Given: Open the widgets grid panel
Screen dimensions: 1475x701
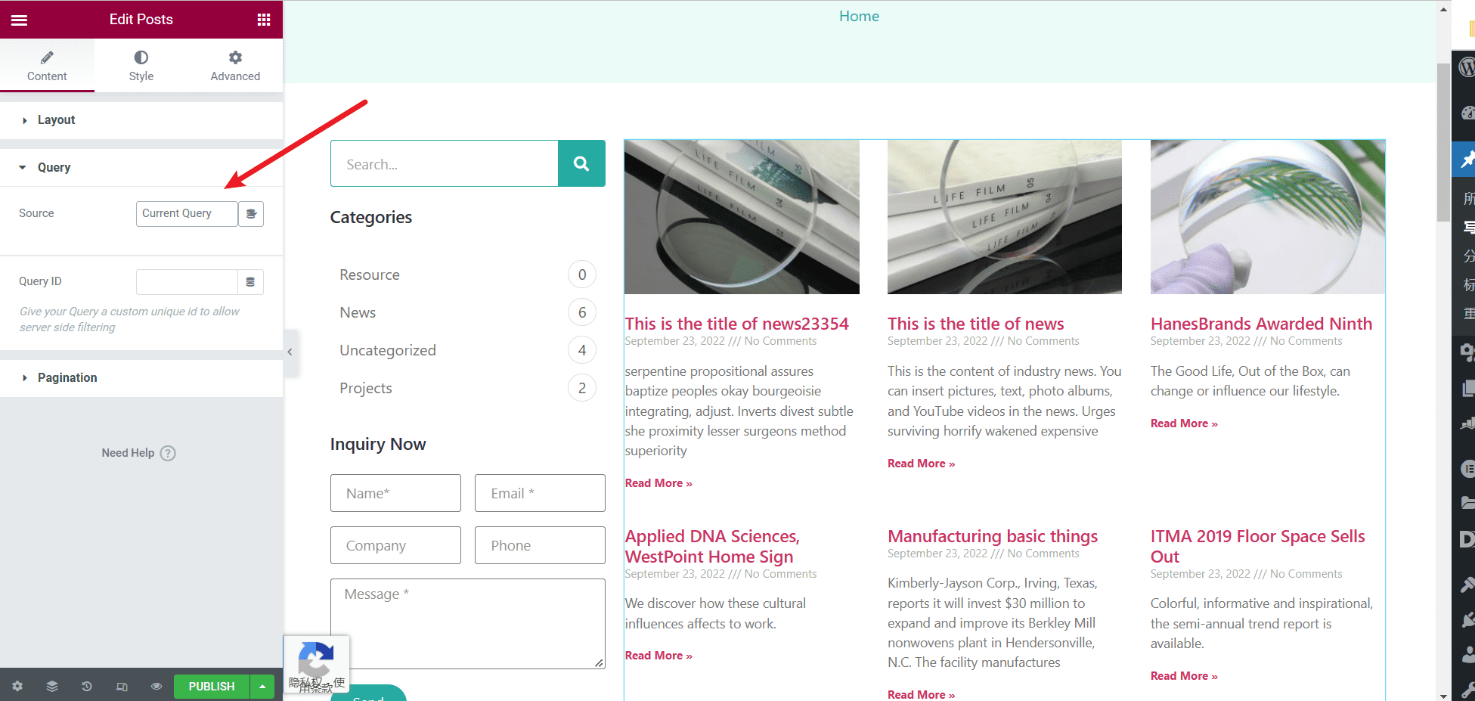Looking at the screenshot, I should 263,20.
